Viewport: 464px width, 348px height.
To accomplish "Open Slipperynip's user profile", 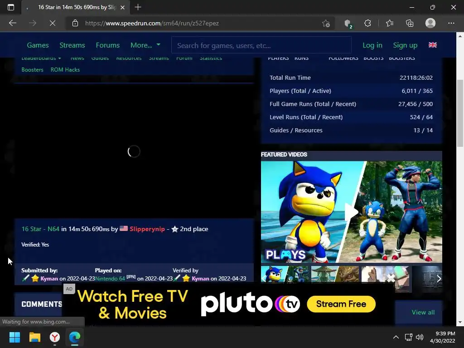I will (147, 229).
